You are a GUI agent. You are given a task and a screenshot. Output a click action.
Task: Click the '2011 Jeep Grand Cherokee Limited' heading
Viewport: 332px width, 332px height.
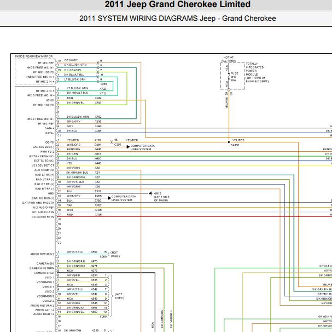pyautogui.click(x=177, y=4)
